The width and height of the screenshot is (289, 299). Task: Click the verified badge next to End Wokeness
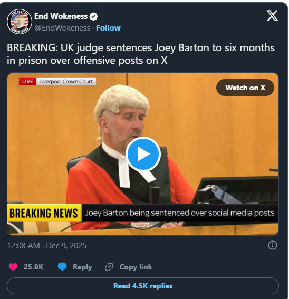[93, 16]
